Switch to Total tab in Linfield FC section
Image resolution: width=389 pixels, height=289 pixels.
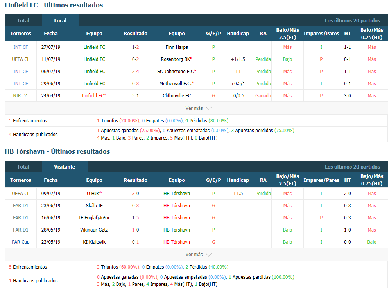point(23,21)
